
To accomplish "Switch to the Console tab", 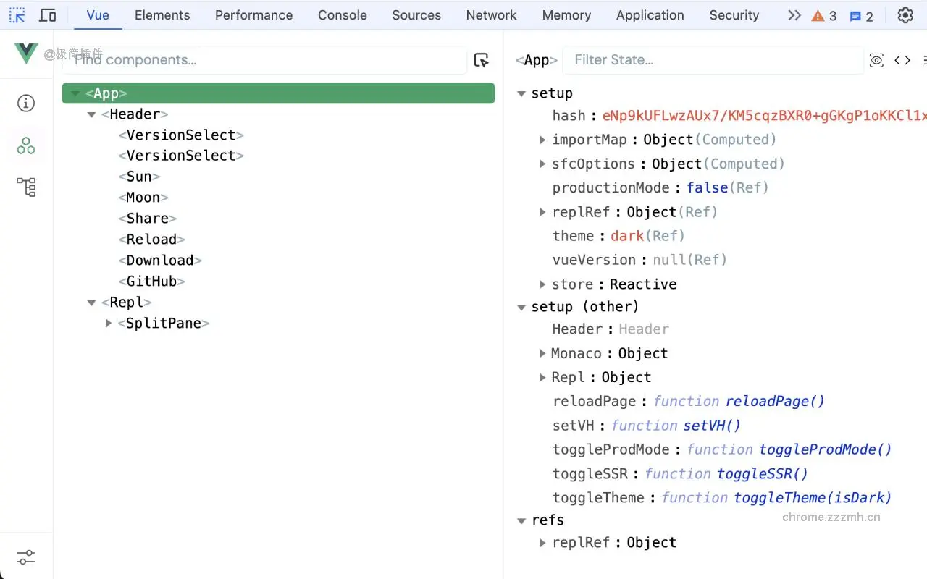I will 342,14.
